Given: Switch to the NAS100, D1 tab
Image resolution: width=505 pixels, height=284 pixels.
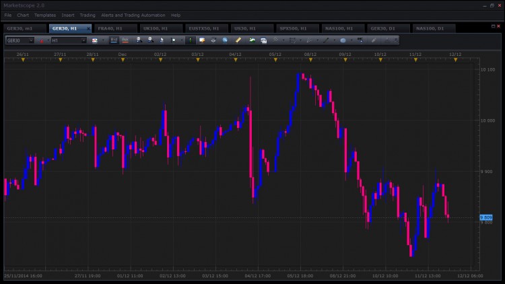Looking at the screenshot, I should pyautogui.click(x=430, y=28).
